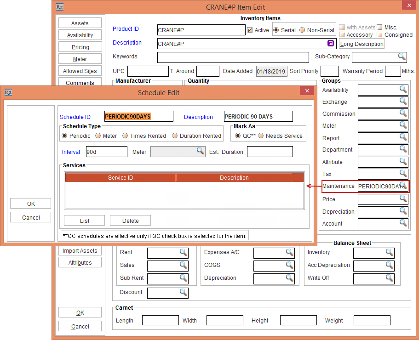Screen dimensions: 419x340
Task: Select the Needs Service radio option
Action: point(261,136)
